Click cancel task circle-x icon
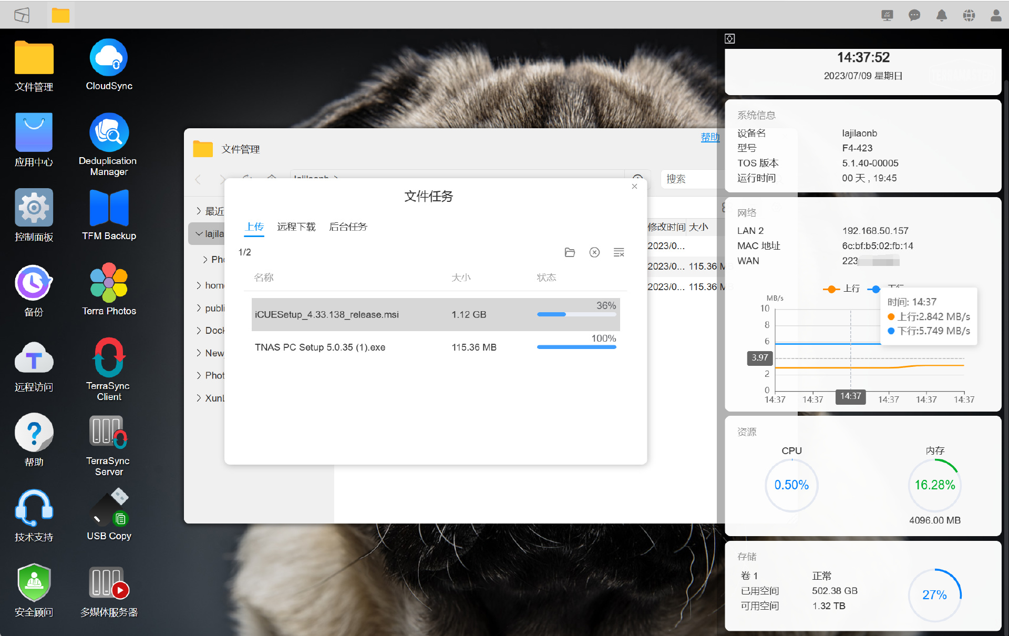 (594, 252)
